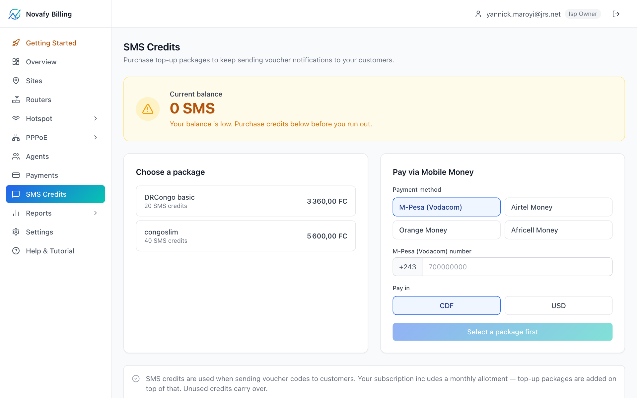
Task: Click the Routers device icon
Action: pyautogui.click(x=16, y=99)
